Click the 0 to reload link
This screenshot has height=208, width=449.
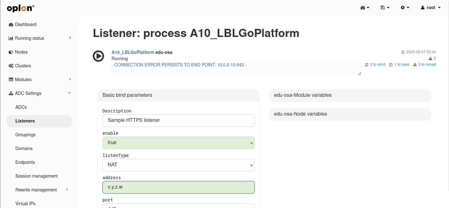pos(425,65)
